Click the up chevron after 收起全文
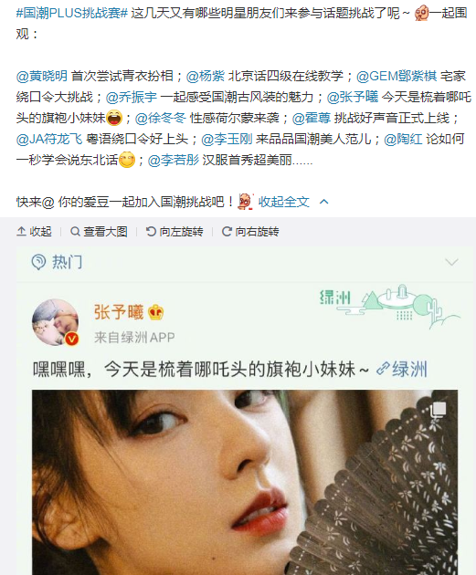The width and height of the screenshot is (476, 575). click(324, 202)
